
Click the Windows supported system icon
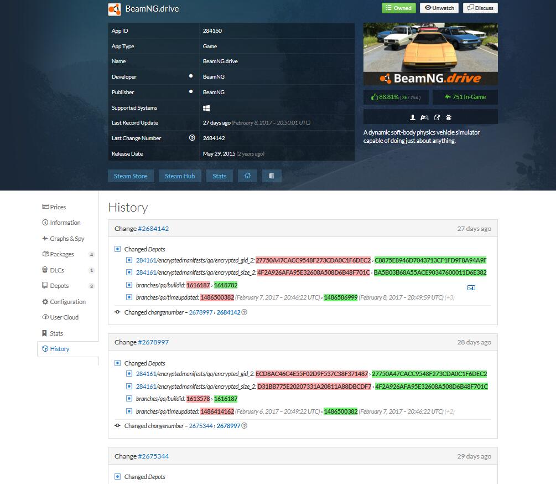(x=206, y=108)
